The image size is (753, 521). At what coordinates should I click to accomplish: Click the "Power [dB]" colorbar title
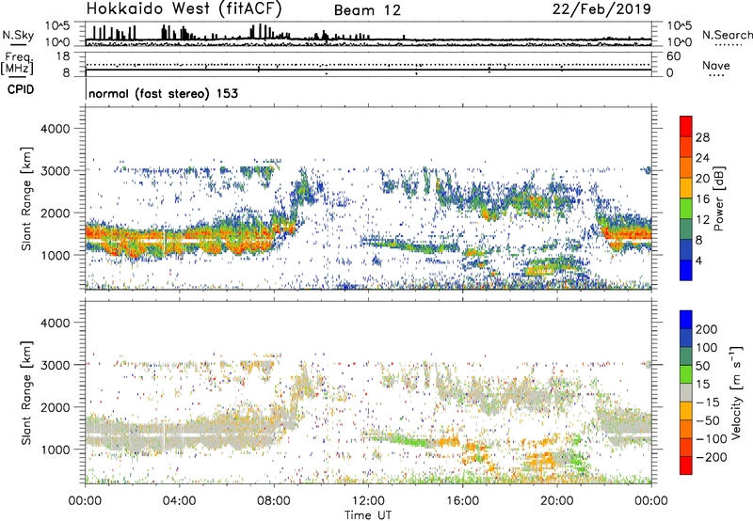tap(719, 198)
